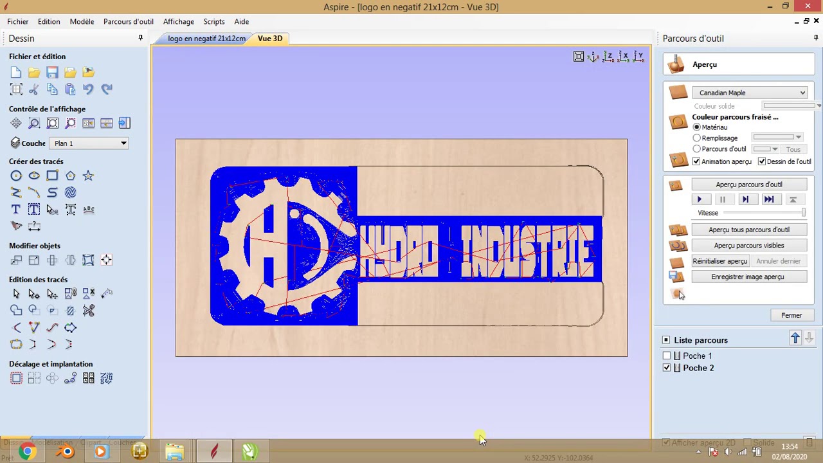
Task: Create a new file with the blank page icon
Action: [x=16, y=73]
